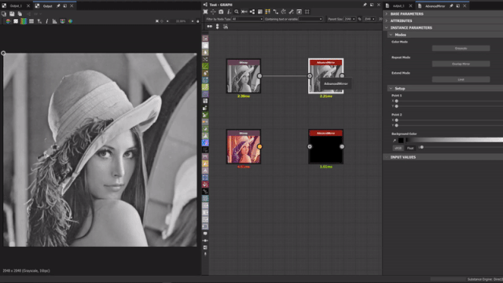
Task: Click the vertical color bars icon in 2D view
Action: pos(24,21)
